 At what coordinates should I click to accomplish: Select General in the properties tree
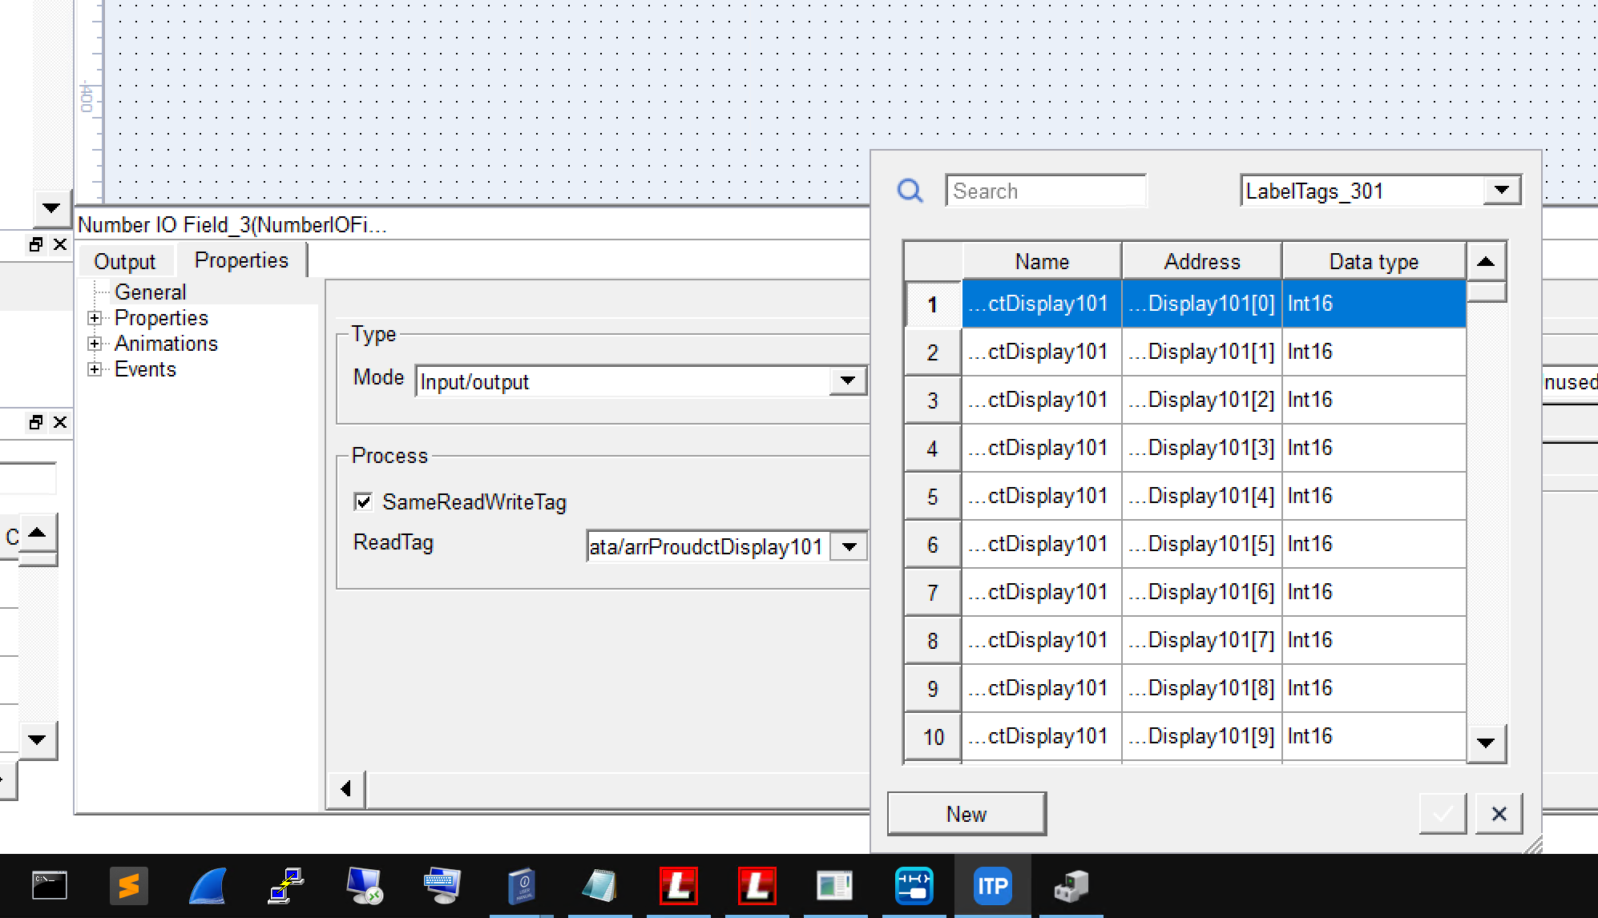pyautogui.click(x=150, y=292)
